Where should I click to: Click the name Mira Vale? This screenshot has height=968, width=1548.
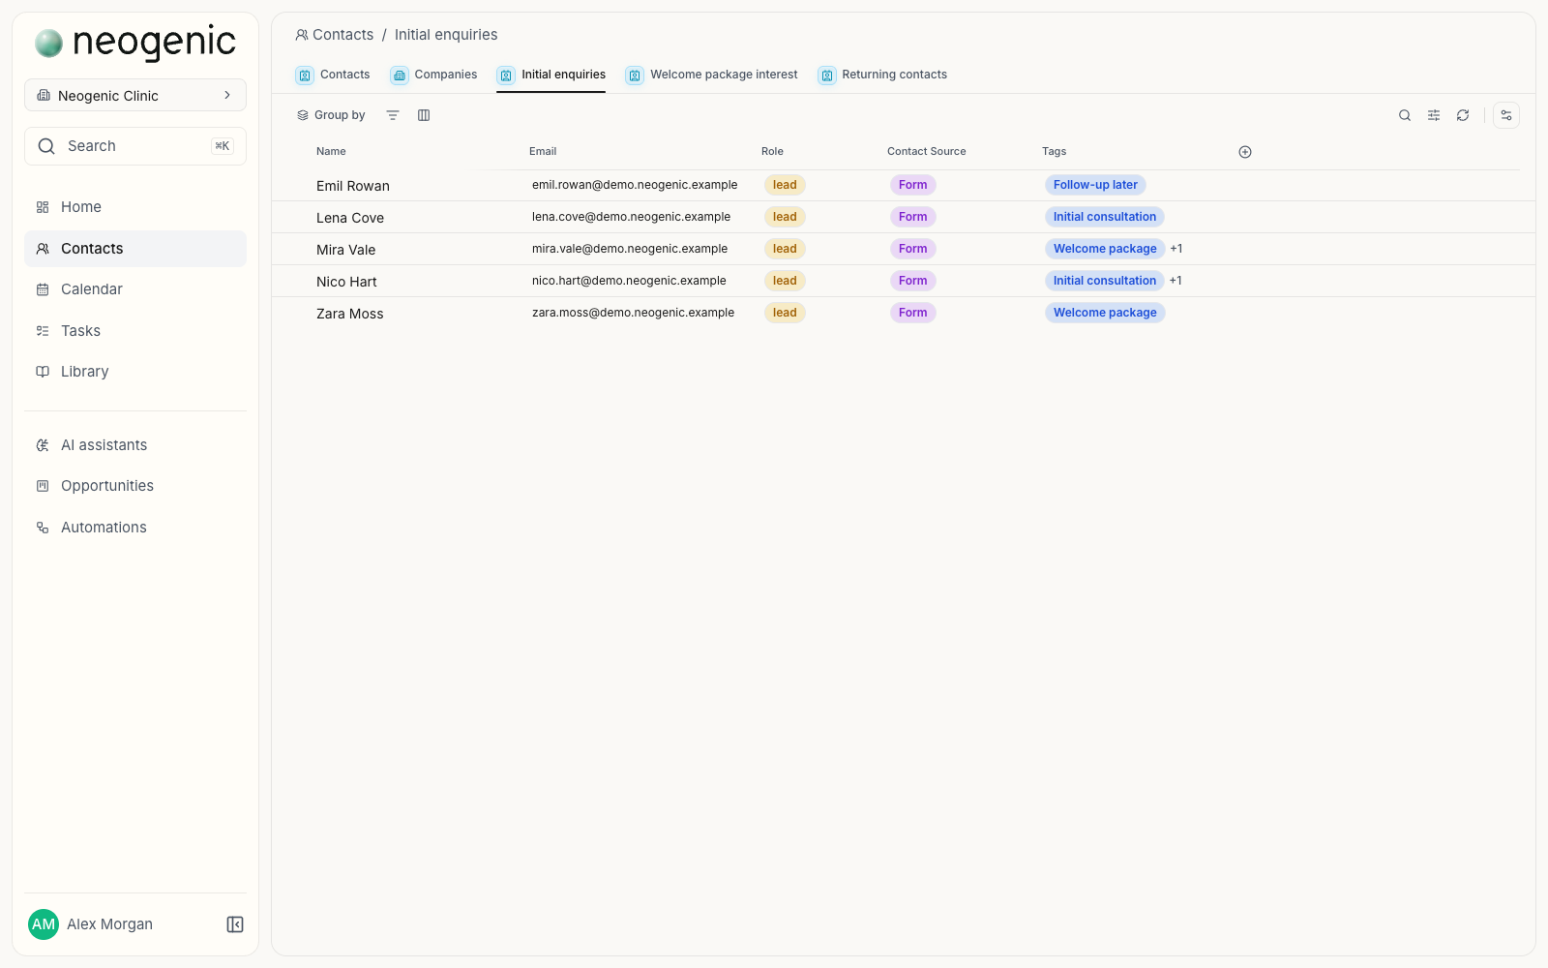346,250
